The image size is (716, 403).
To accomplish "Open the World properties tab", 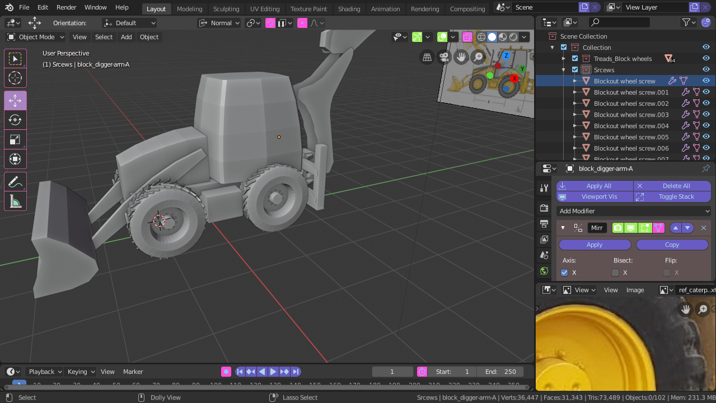I will 544,271.
